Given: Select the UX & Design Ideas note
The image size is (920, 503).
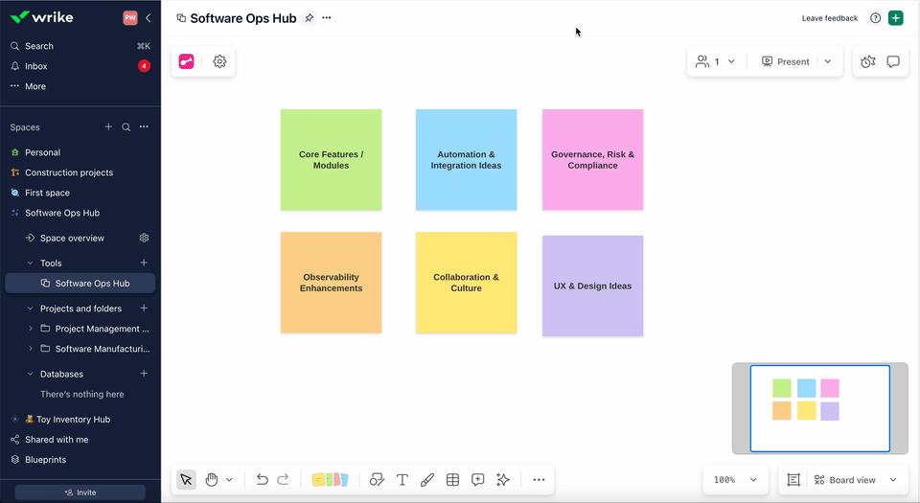Looking at the screenshot, I should pyautogui.click(x=592, y=286).
